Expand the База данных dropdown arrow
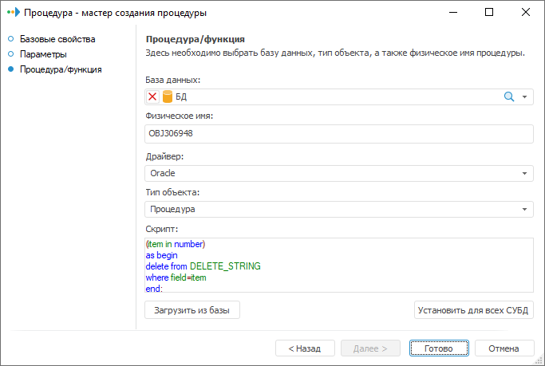The width and height of the screenshot is (545, 366). coord(525,96)
